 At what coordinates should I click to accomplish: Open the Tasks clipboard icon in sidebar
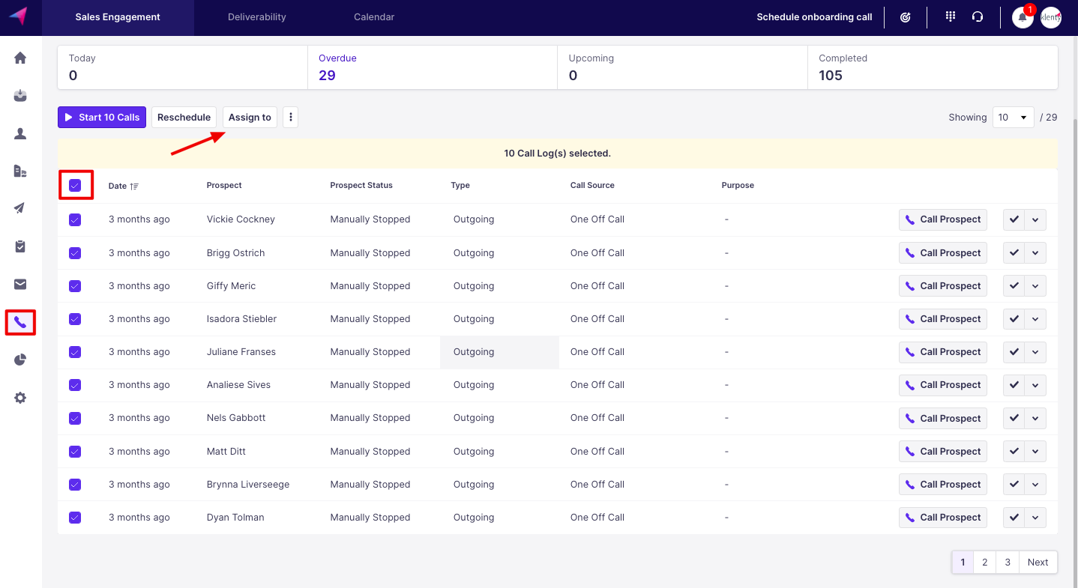20,246
